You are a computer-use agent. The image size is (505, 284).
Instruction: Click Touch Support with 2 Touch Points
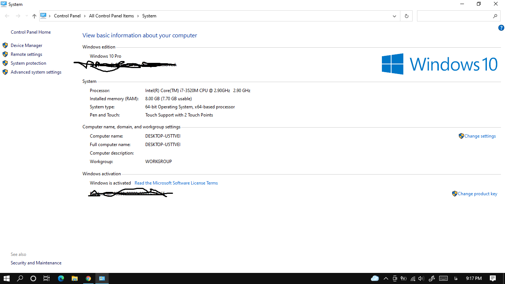[x=179, y=115]
